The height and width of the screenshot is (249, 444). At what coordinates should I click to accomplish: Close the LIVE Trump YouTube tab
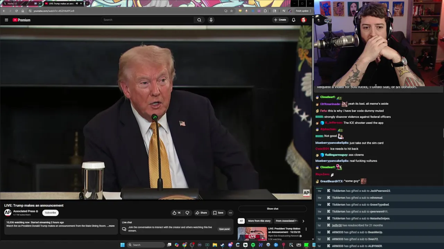(81, 3)
